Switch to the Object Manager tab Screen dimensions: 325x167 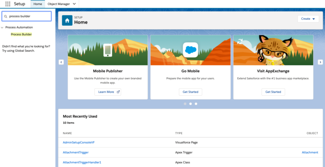(x=59, y=4)
